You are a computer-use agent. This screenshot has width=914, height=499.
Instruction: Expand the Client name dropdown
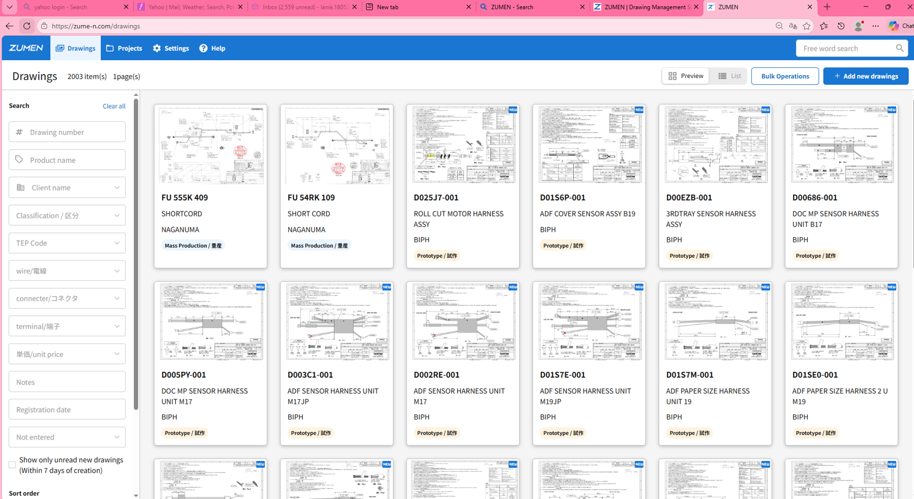(67, 188)
